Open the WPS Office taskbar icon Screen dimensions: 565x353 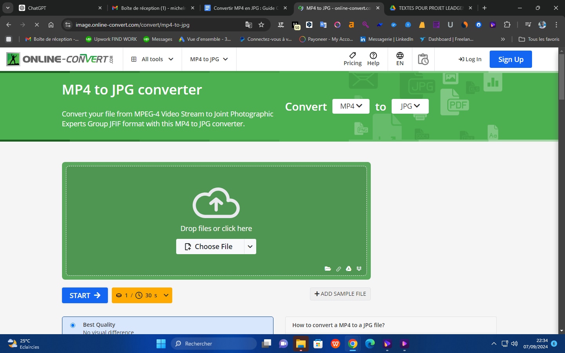335,344
